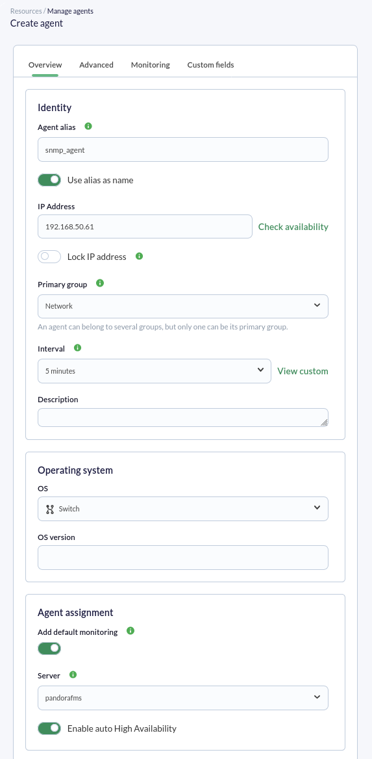The width and height of the screenshot is (372, 759).
Task: Click info icon next to Agent alias
Action: point(88,126)
